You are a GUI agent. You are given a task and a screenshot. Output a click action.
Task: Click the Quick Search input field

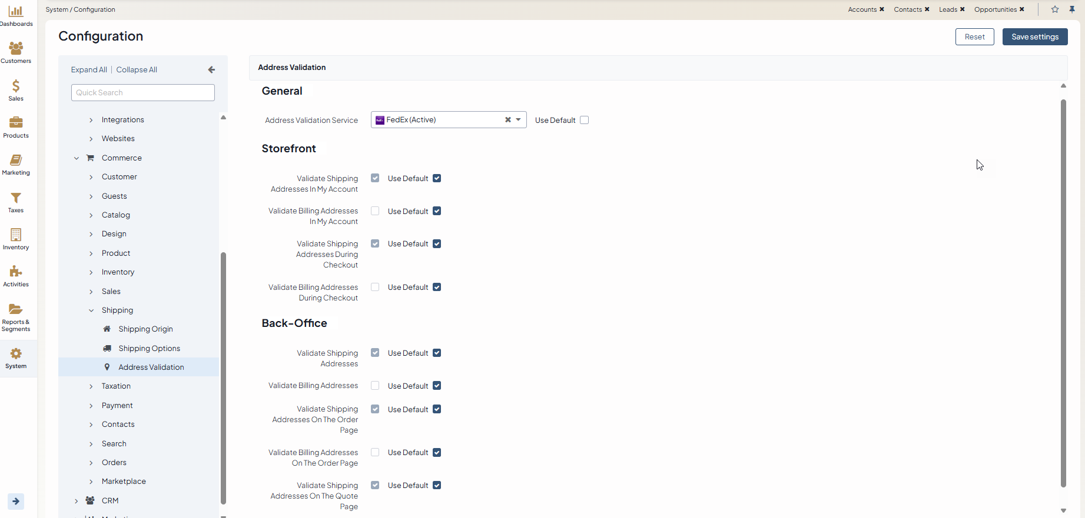click(x=143, y=92)
